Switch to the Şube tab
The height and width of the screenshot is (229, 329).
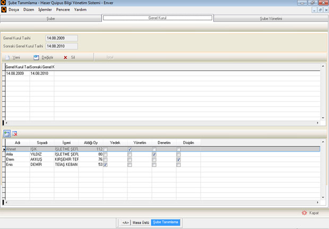50,18
